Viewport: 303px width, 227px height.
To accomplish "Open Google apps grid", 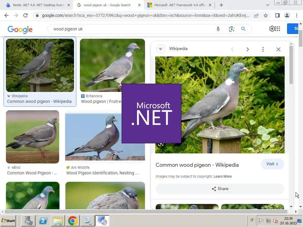I will 278,29.
